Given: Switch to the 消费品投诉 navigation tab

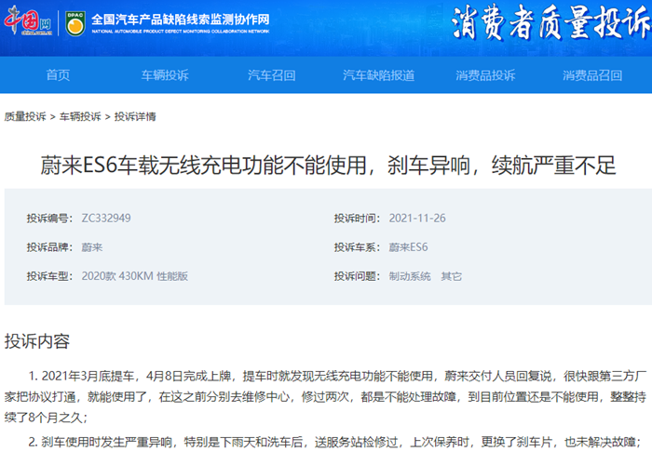Looking at the screenshot, I should pyautogui.click(x=485, y=75).
